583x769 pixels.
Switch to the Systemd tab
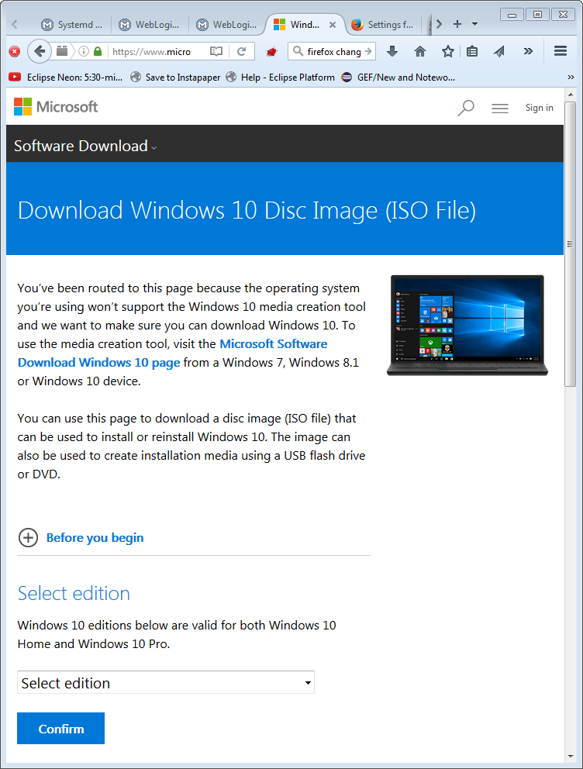tap(72, 25)
